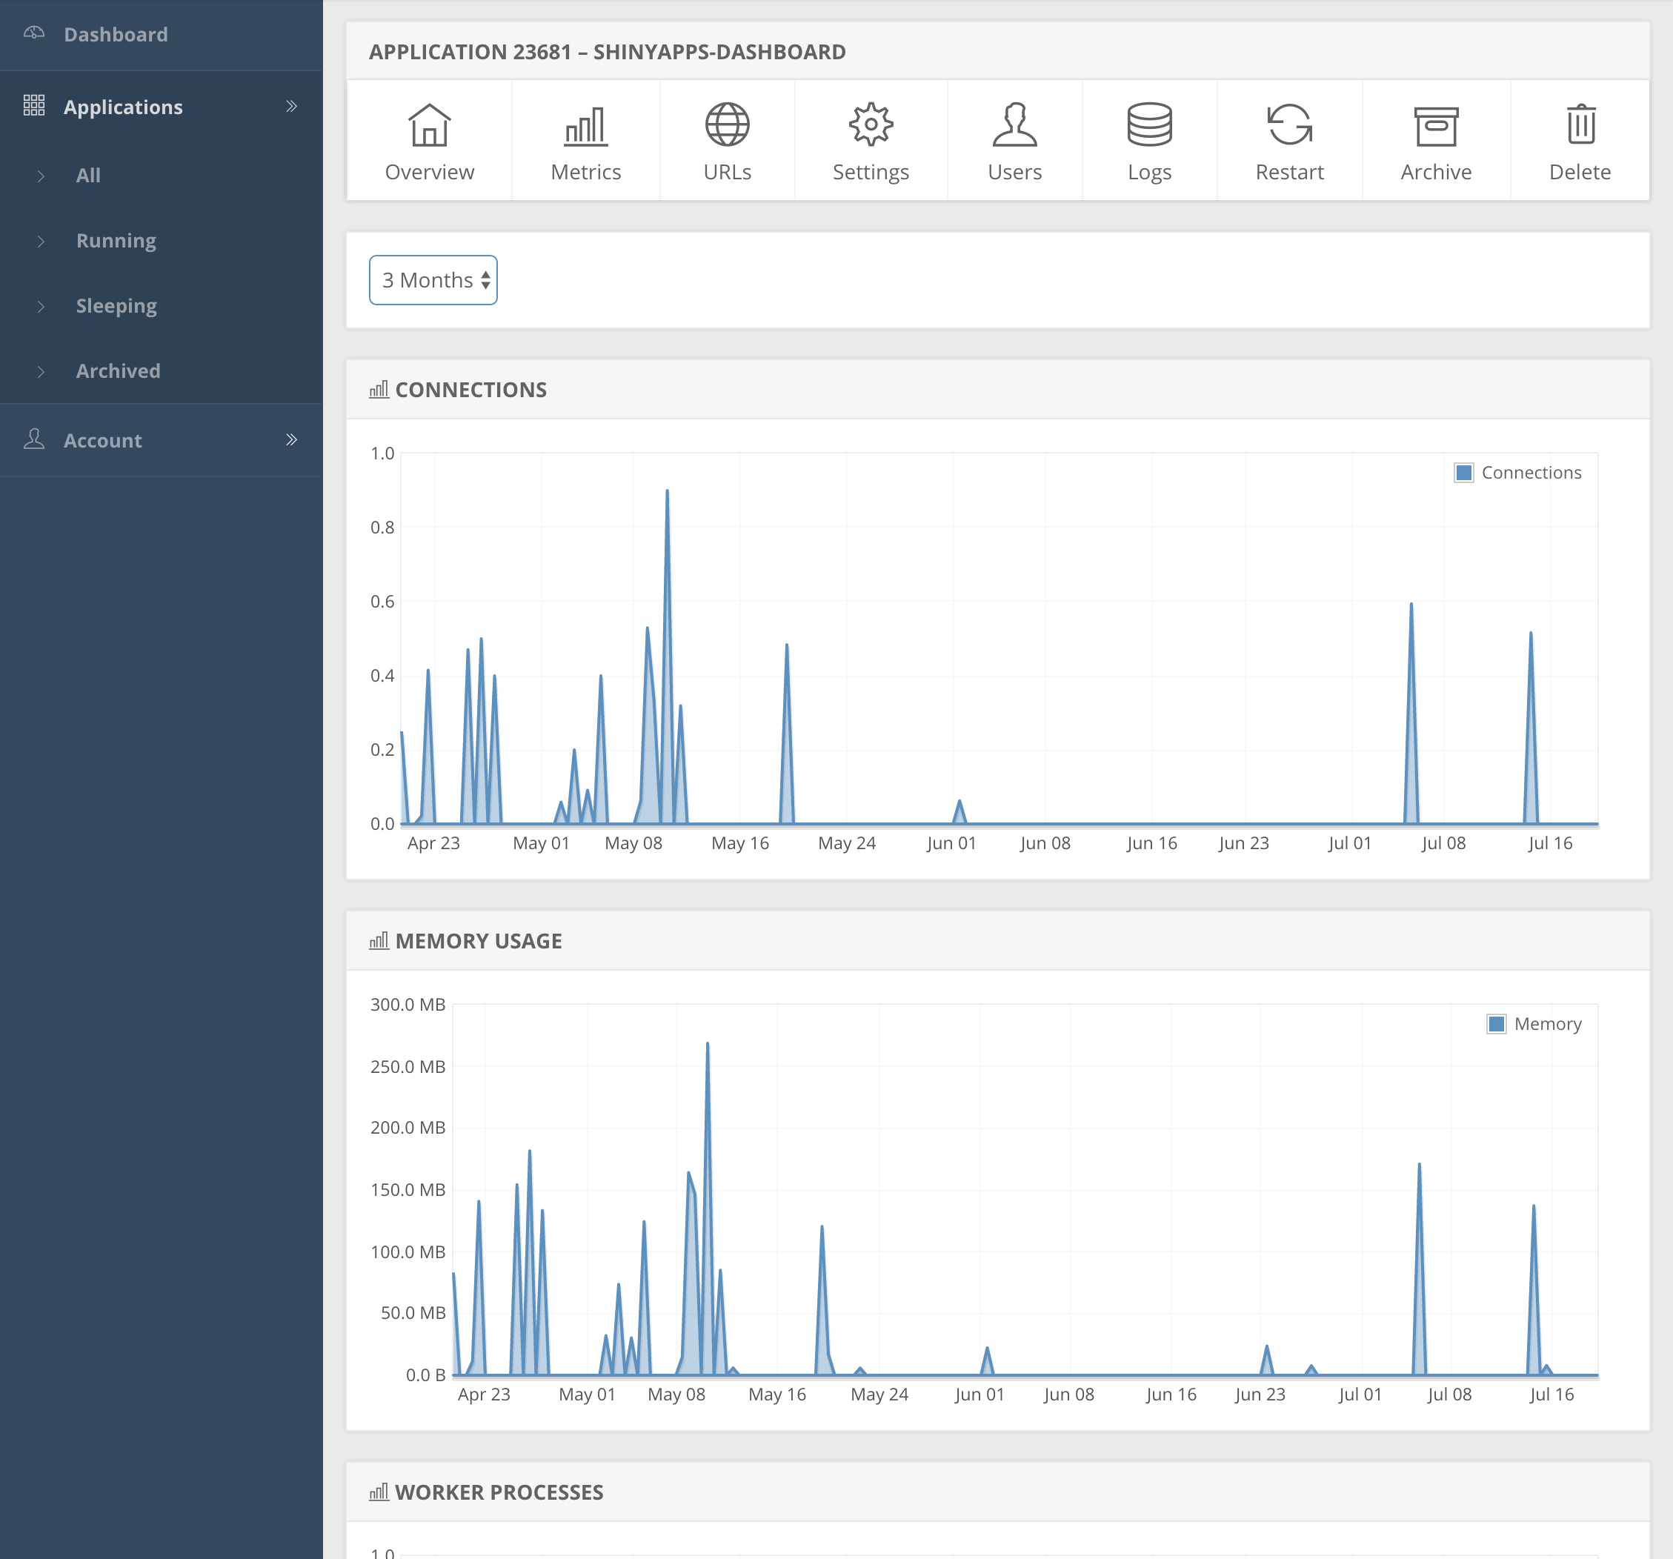Show Archived applications list

click(x=118, y=370)
